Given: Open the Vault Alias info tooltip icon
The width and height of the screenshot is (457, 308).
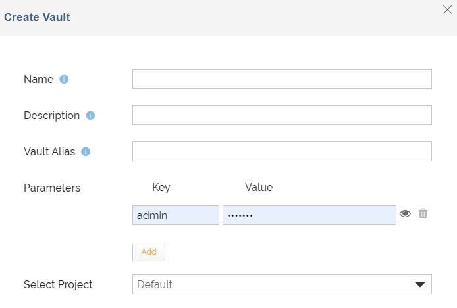Looking at the screenshot, I should click(86, 152).
